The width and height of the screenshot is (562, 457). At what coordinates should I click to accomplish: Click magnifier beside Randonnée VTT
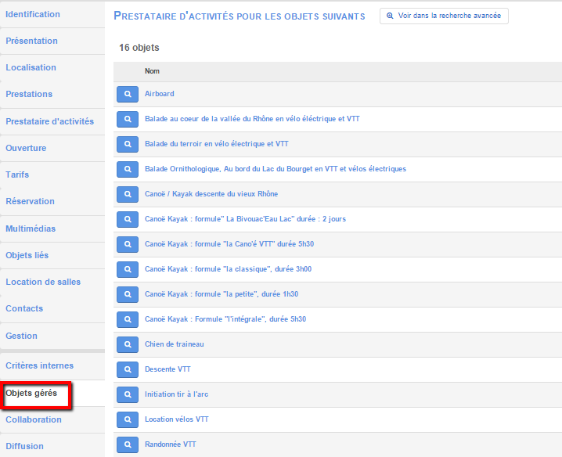[x=128, y=444]
